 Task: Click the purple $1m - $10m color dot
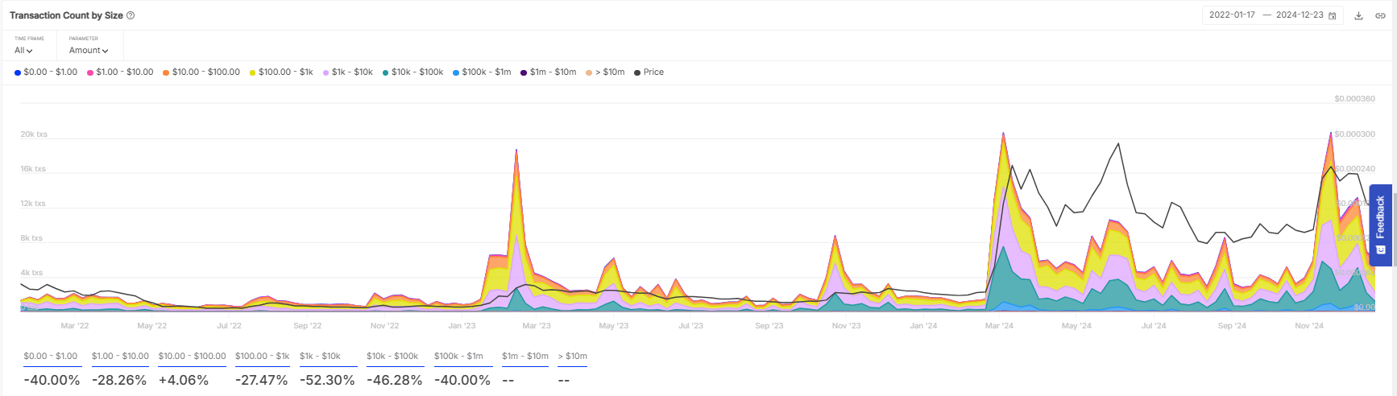tap(524, 73)
